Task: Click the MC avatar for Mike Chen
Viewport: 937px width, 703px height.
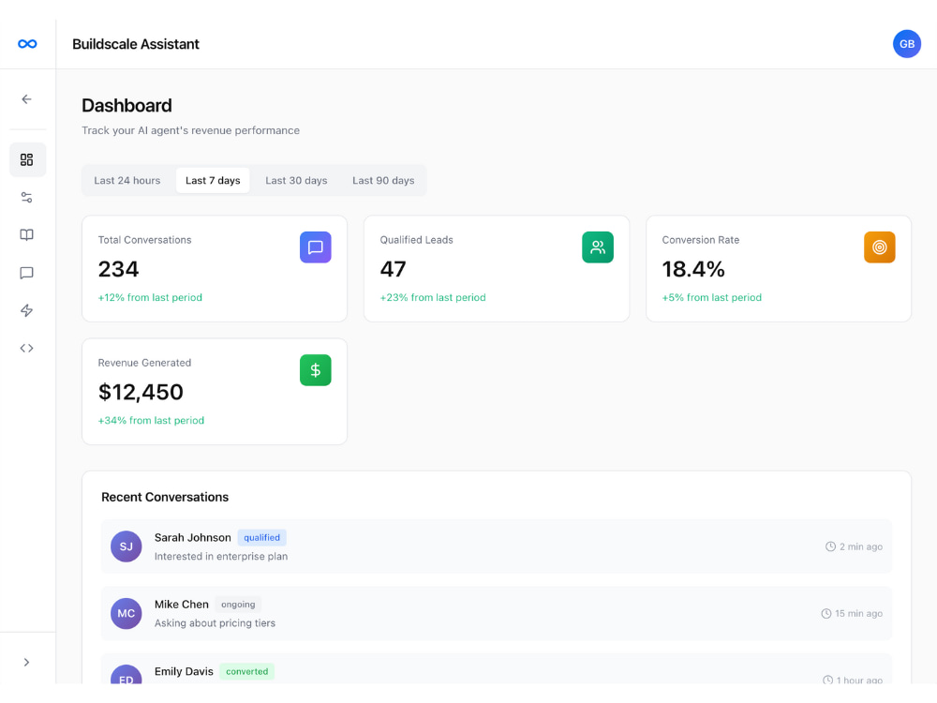Action: pos(126,613)
